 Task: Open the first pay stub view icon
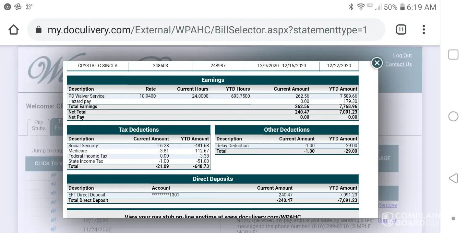click(x=53, y=175)
